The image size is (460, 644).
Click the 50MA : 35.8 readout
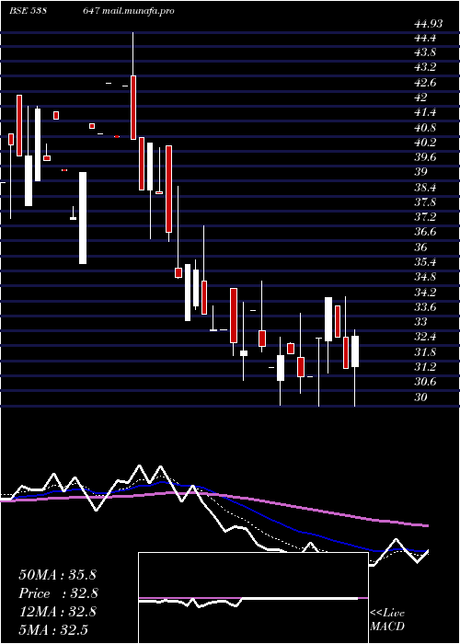[x=57, y=575]
